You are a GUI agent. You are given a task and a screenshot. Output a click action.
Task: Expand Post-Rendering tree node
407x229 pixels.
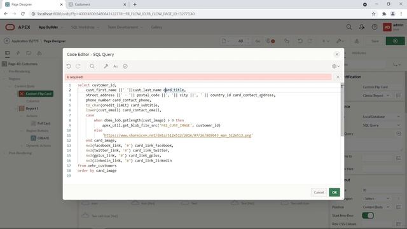[4, 153]
